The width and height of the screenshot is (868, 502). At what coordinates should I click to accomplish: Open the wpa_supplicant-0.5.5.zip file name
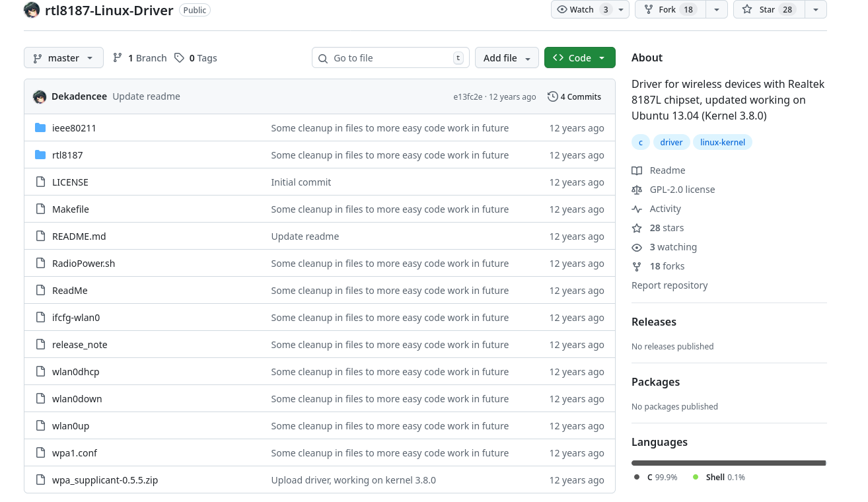105,480
